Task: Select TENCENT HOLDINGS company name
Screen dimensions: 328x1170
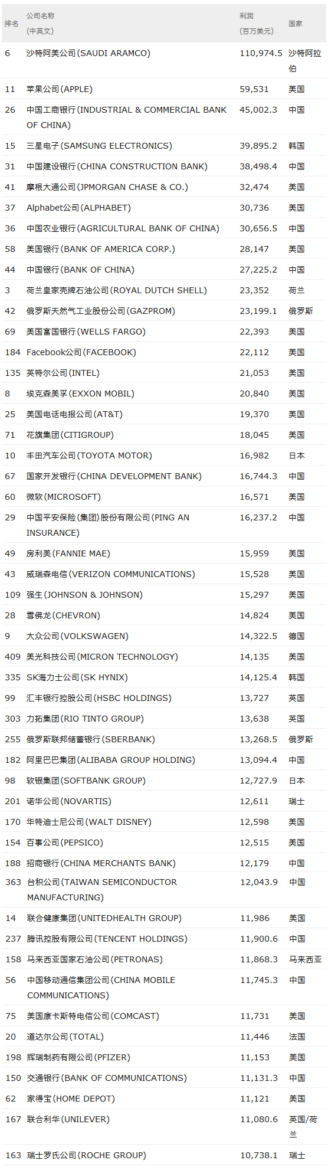Action: [107, 939]
